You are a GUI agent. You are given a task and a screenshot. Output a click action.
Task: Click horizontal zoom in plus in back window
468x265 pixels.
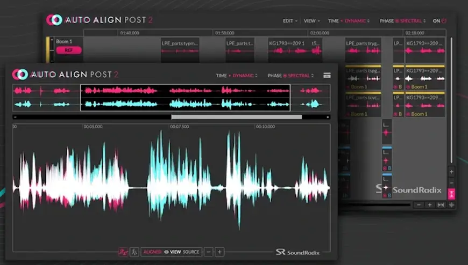(x=430, y=205)
